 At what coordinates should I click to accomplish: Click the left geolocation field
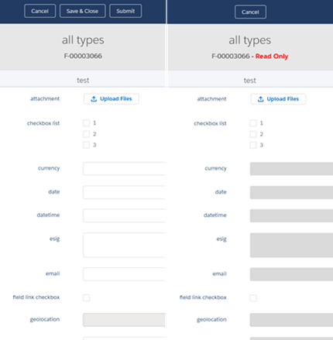124,320
